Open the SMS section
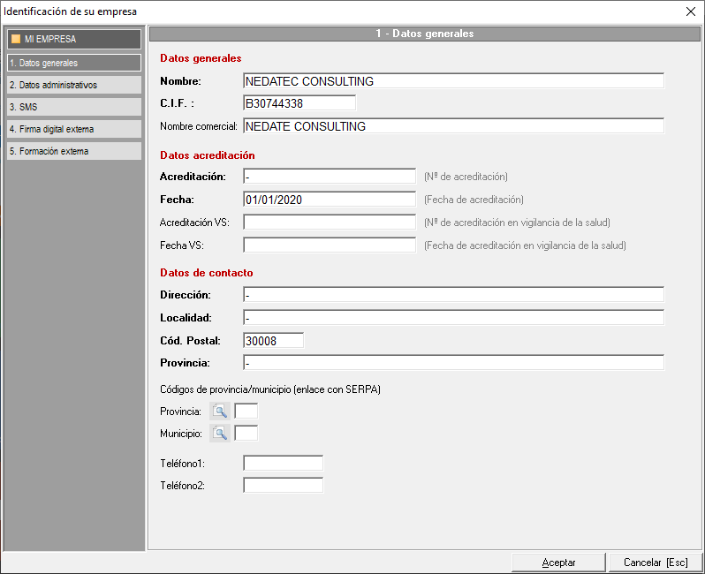The width and height of the screenshot is (705, 574). click(72, 107)
